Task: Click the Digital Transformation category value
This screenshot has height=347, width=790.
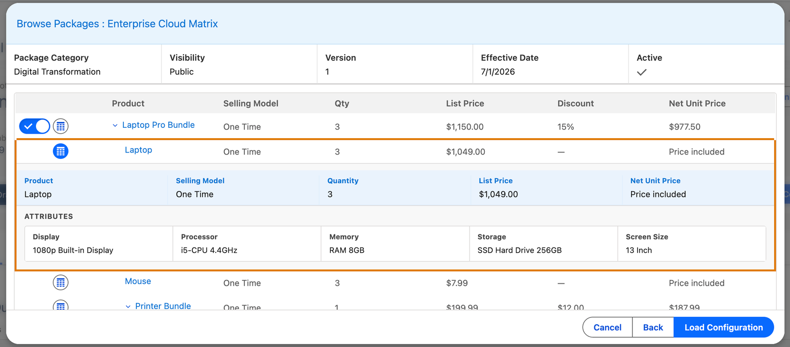Action: coord(57,72)
